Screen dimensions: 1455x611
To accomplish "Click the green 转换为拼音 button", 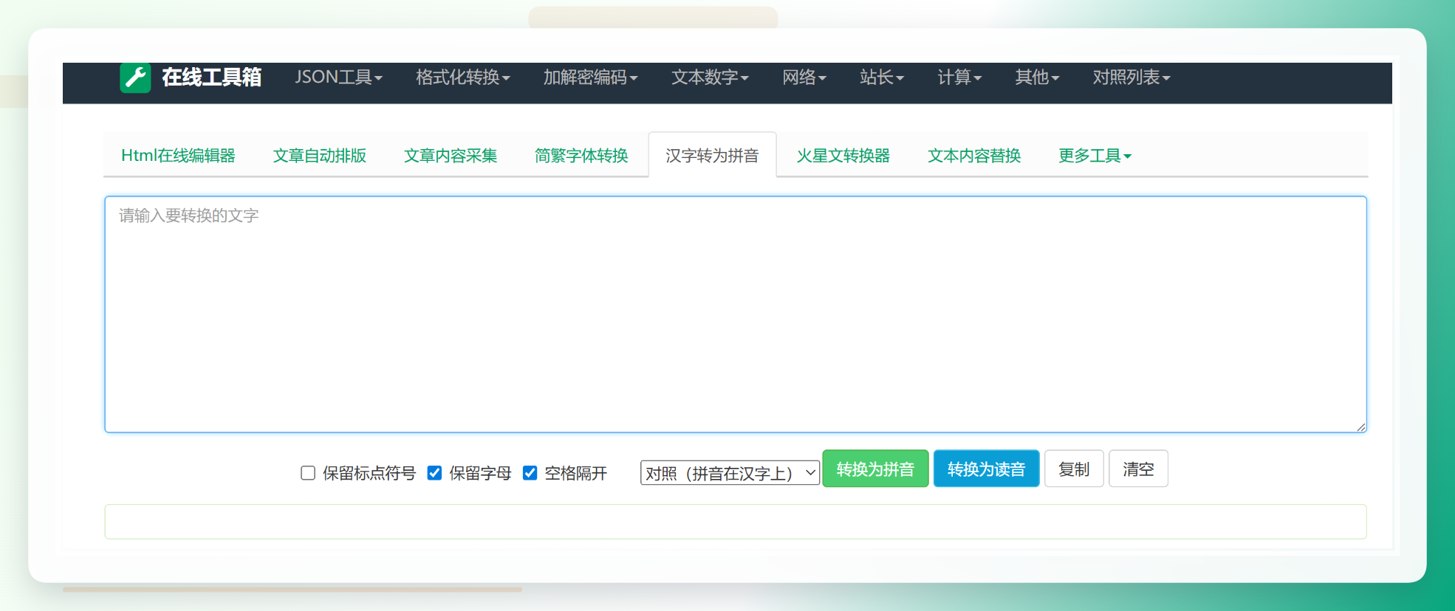I will 875,469.
